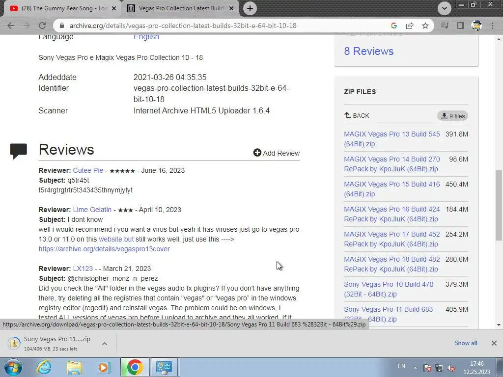This screenshot has width=503, height=377.
Task: Open reviewer Cutee Pie's profile
Action: (88, 170)
